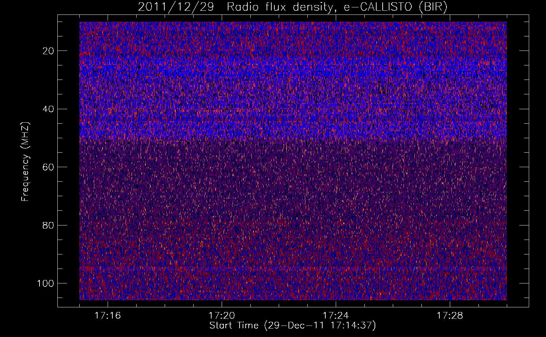Click the '80' frequency tick label

tap(49, 225)
